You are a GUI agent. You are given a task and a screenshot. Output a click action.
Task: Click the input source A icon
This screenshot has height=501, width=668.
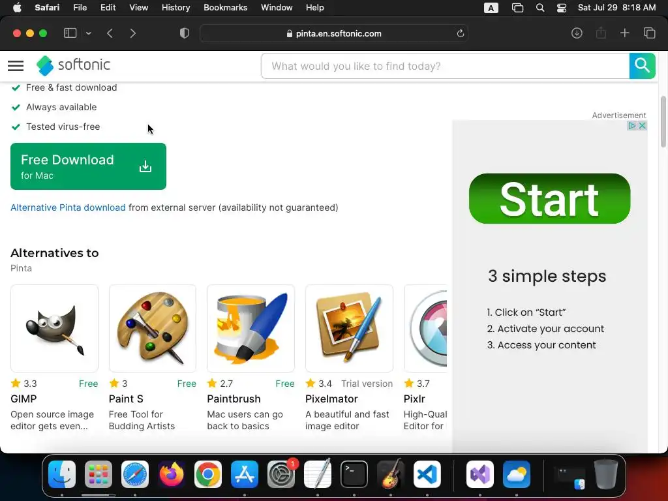[491, 8]
